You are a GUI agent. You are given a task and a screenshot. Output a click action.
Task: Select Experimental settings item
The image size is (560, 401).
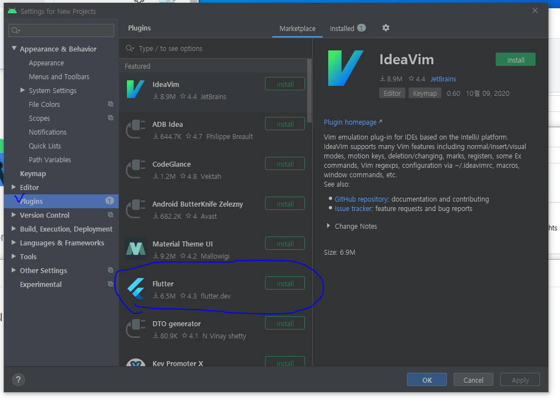[40, 284]
